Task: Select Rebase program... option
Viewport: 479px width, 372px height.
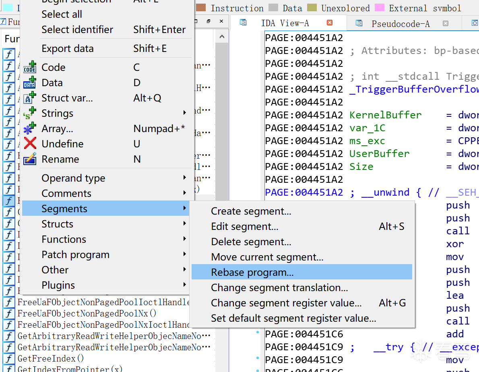Action: pos(302,272)
